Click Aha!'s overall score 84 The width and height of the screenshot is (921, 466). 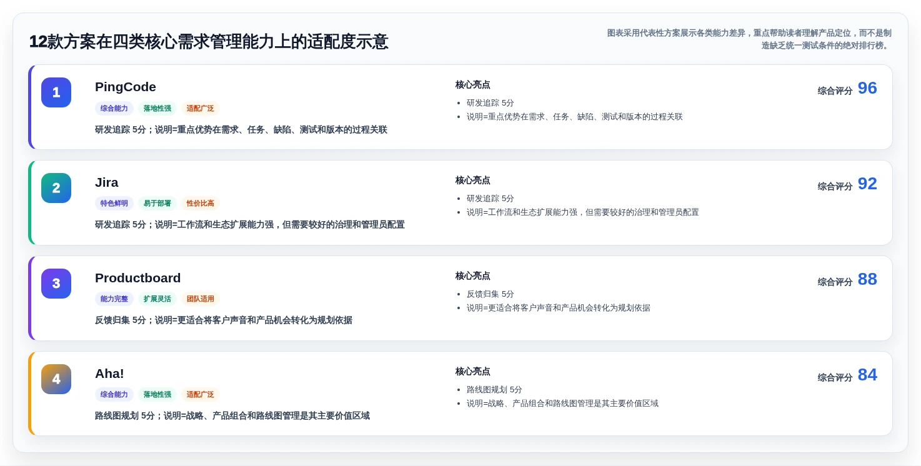point(867,375)
